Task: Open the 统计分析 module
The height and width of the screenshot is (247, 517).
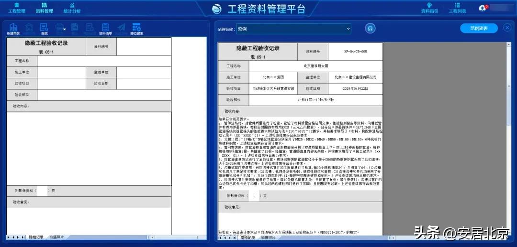Action: point(72,8)
